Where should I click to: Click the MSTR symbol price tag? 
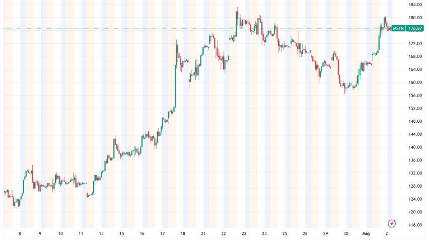[x=398, y=28]
